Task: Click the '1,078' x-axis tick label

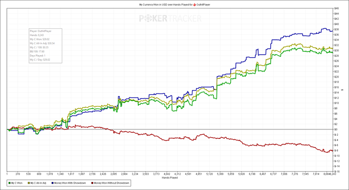Action: point(49,175)
